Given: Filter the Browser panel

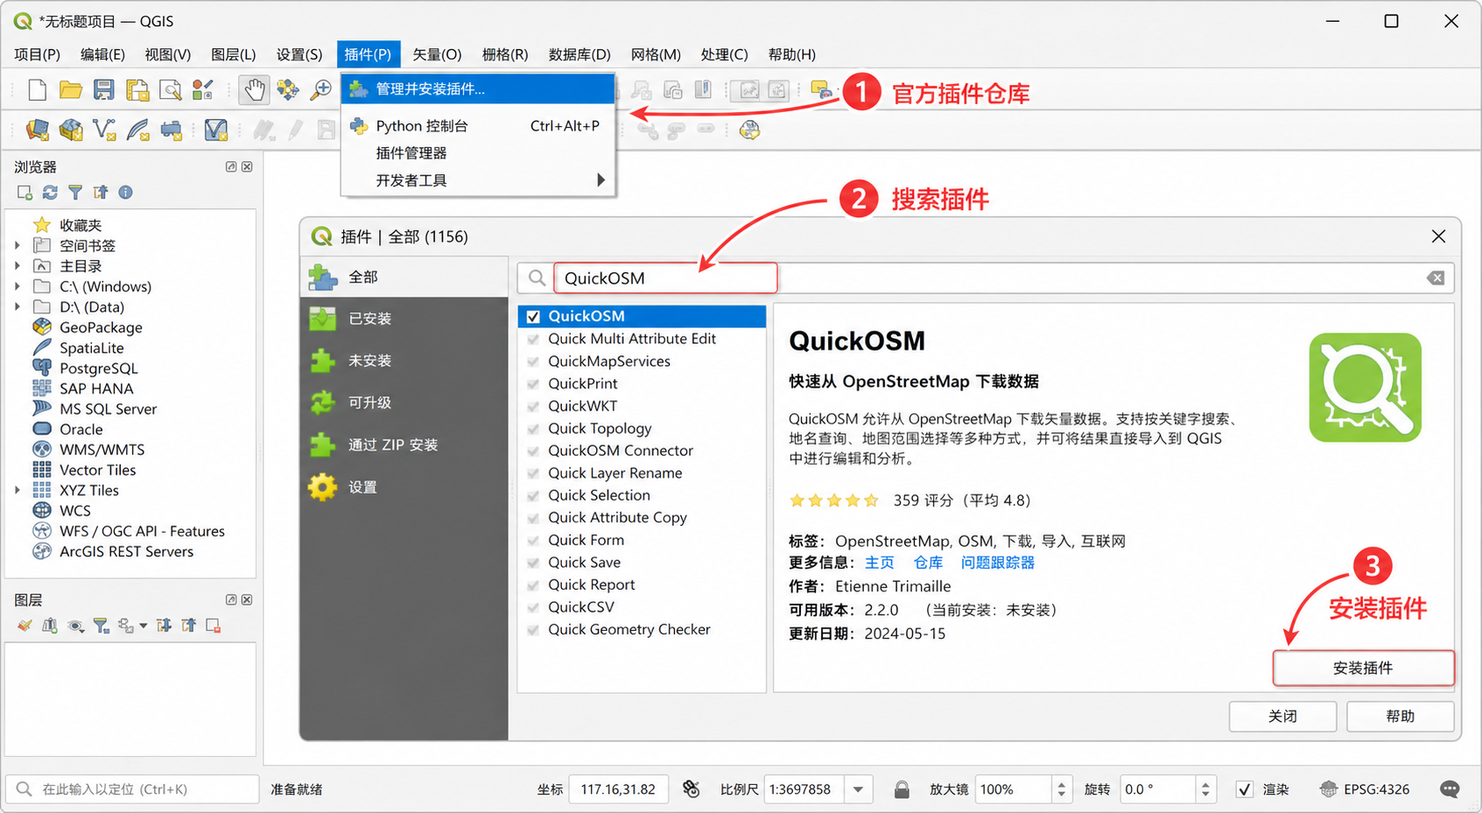Looking at the screenshot, I should [x=75, y=193].
